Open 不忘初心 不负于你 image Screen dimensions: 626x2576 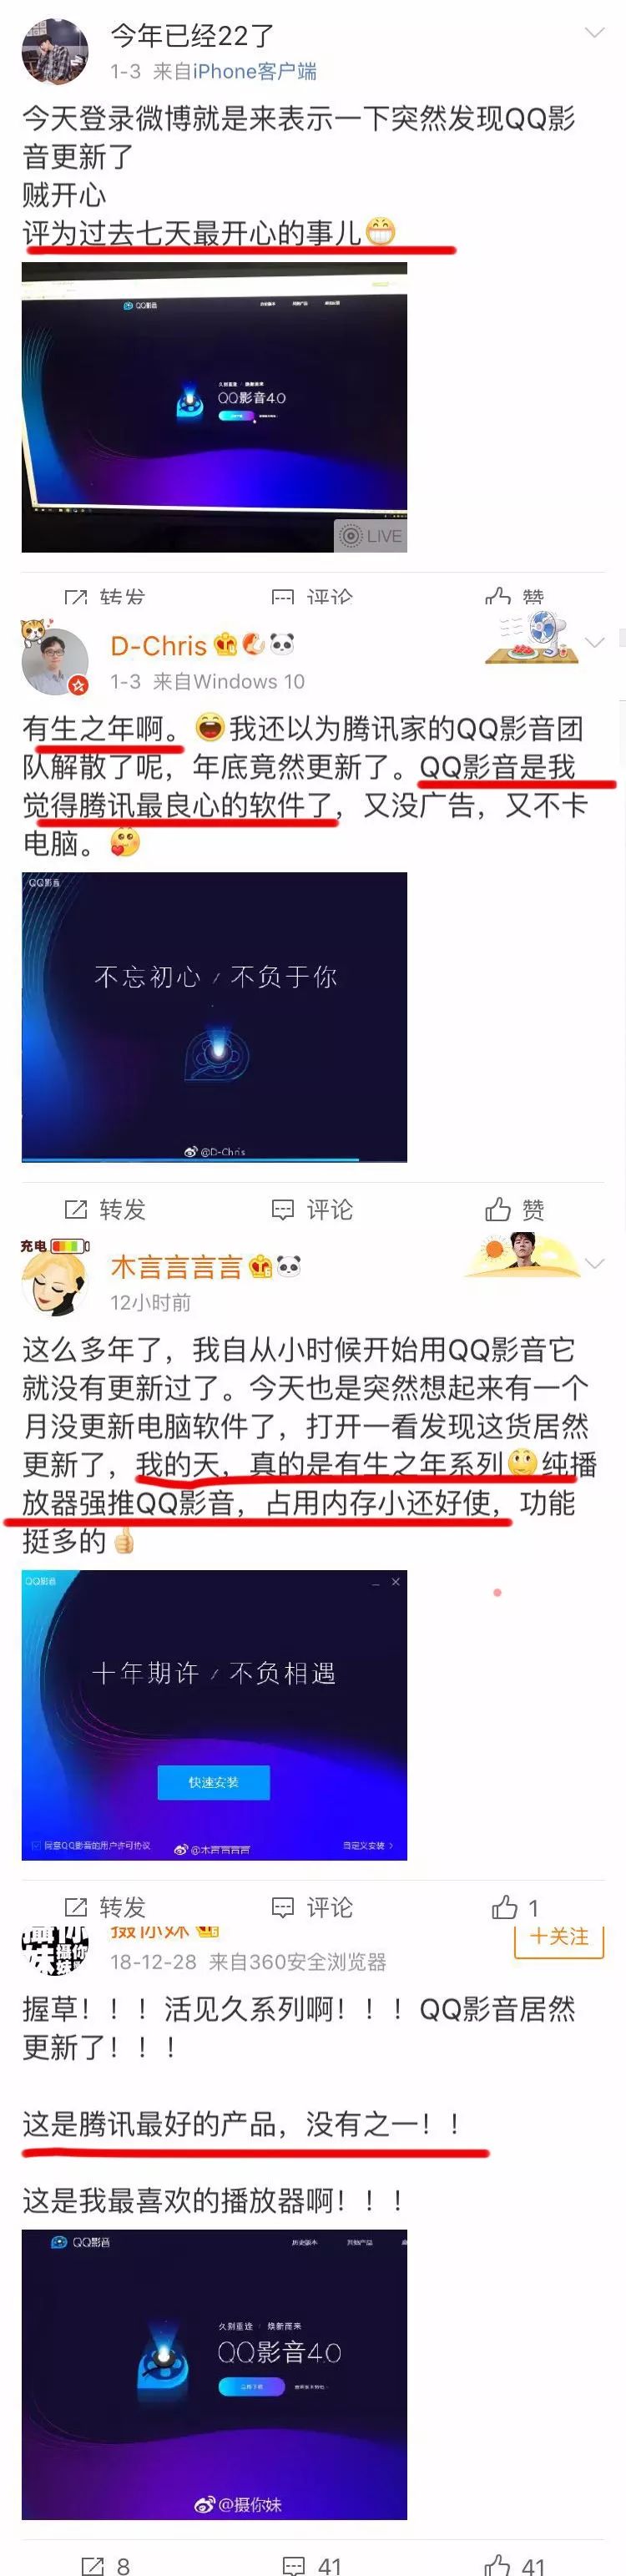tap(214, 1017)
